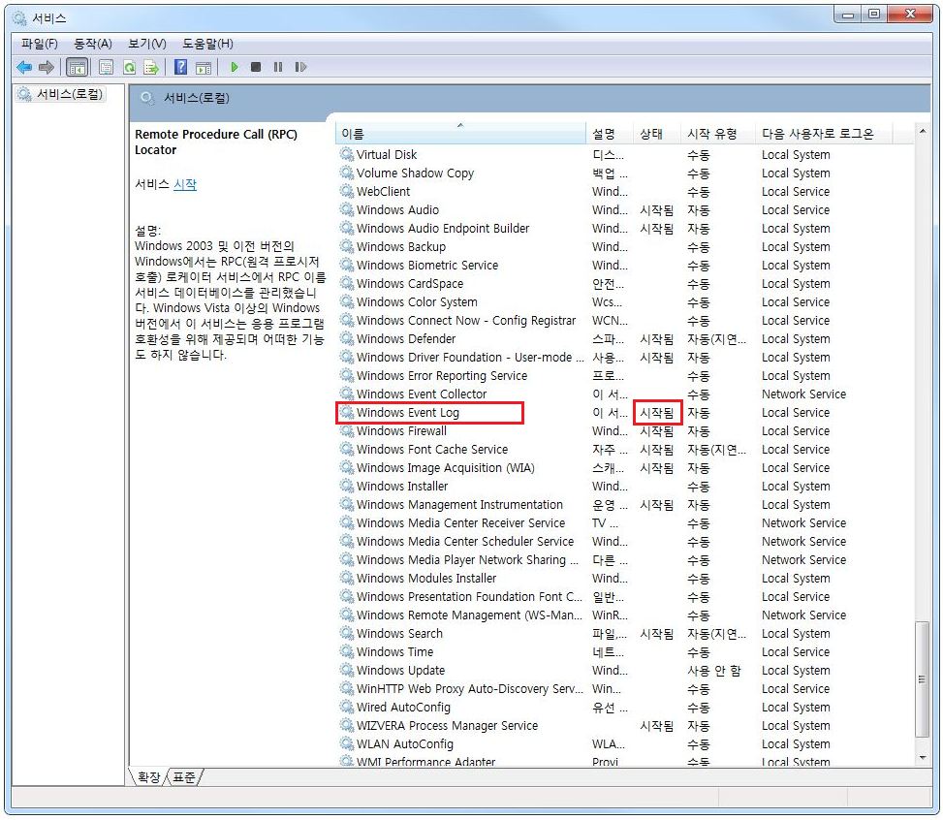The height and width of the screenshot is (820, 943).
Task: Open the Properties toolbar icon
Action: click(107, 68)
